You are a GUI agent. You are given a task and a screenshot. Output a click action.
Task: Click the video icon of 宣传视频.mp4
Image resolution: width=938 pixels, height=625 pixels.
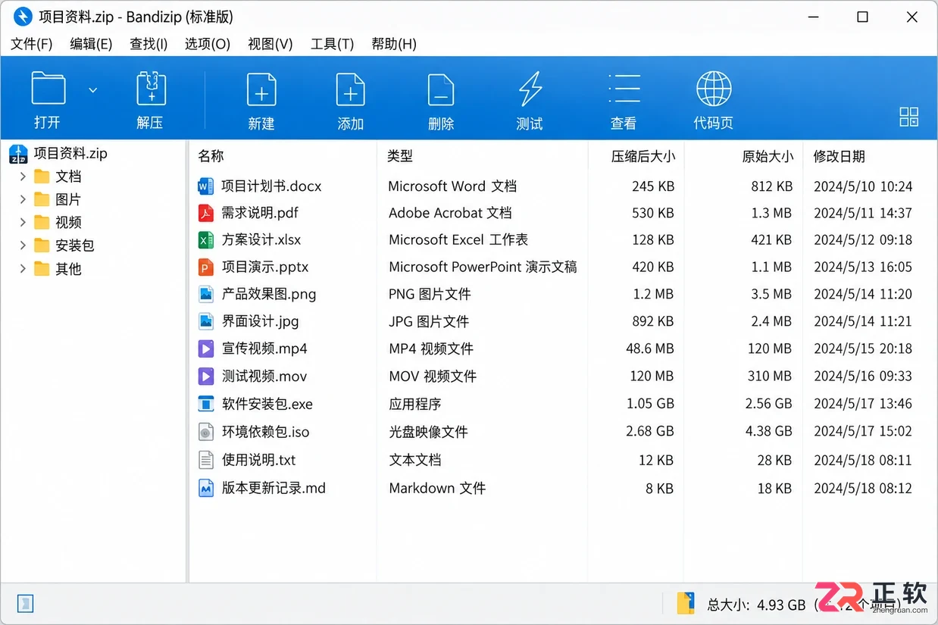click(x=205, y=348)
